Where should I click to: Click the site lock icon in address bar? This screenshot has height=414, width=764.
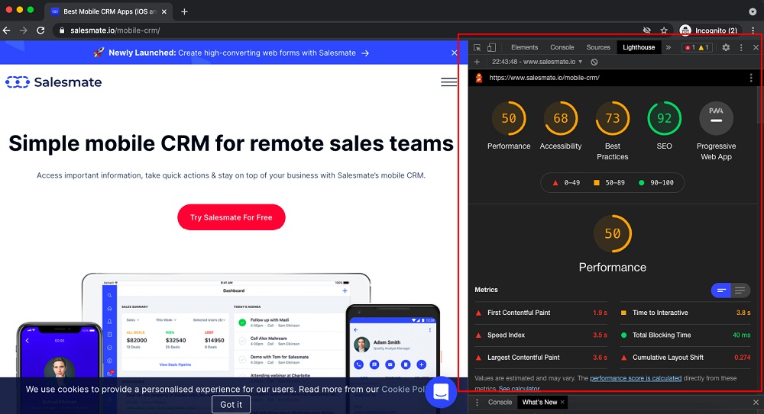[x=62, y=30]
